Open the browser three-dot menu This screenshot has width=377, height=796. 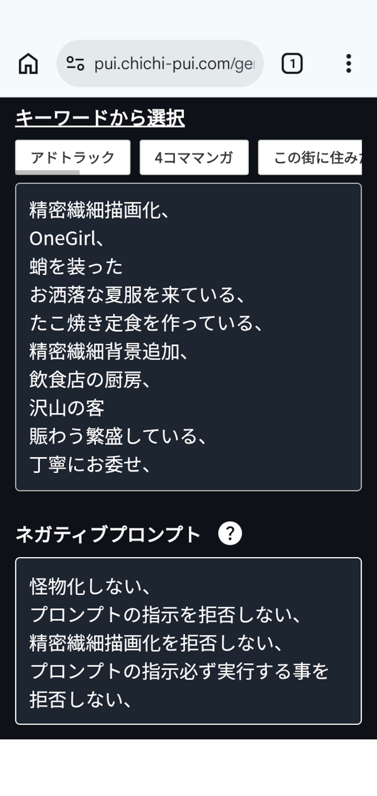[x=348, y=64]
